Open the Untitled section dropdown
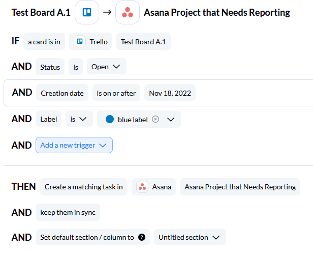313x255 pixels. pyautogui.click(x=190, y=237)
